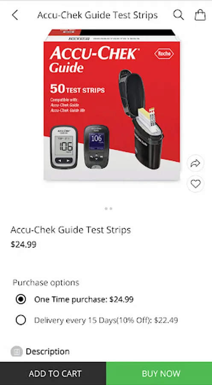
Task: Tap the "One Time purchase: $24.99" label text
Action: (x=84, y=299)
